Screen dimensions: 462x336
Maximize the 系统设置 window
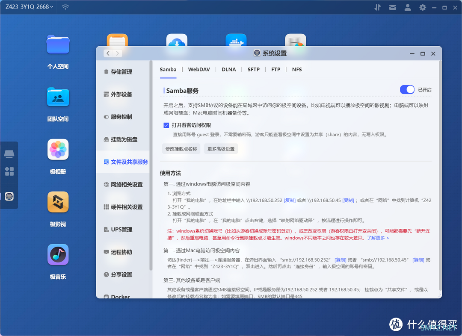pos(423,53)
